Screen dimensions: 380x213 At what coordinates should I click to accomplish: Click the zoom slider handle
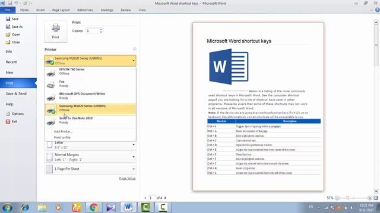(348, 198)
